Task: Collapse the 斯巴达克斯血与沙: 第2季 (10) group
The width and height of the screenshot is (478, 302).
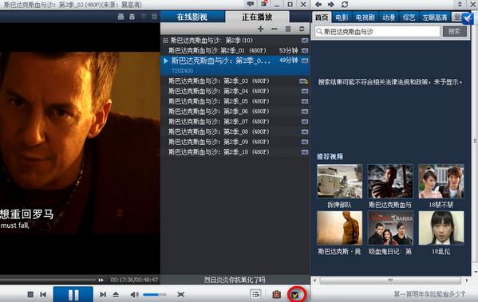Action: pyautogui.click(x=165, y=41)
